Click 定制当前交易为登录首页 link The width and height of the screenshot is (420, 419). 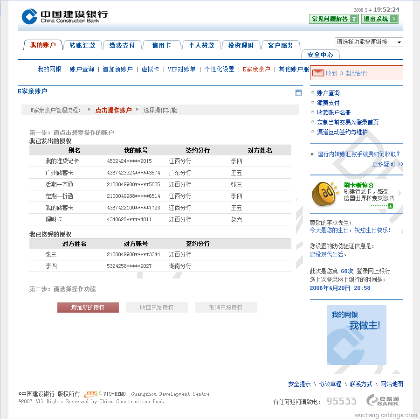point(348,122)
